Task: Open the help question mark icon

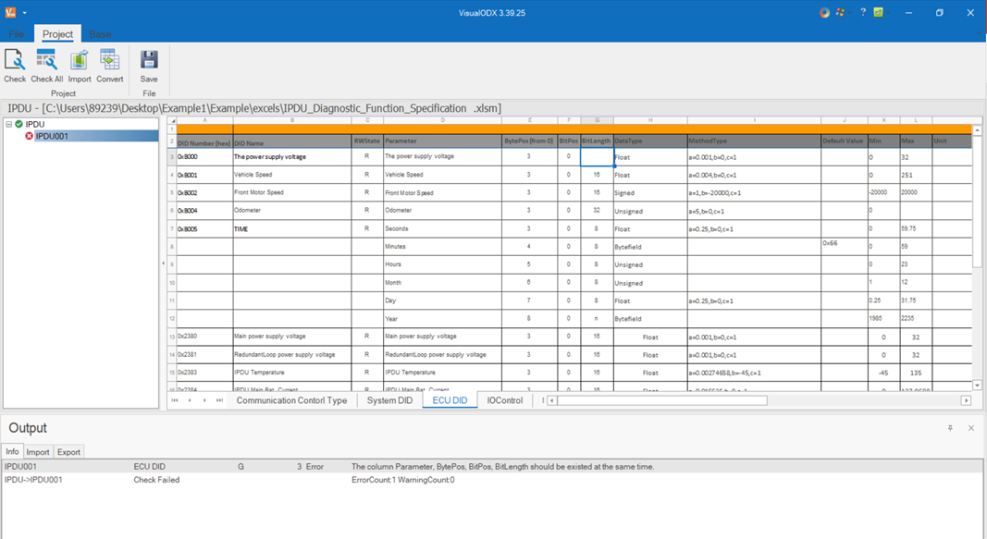Action: point(863,12)
